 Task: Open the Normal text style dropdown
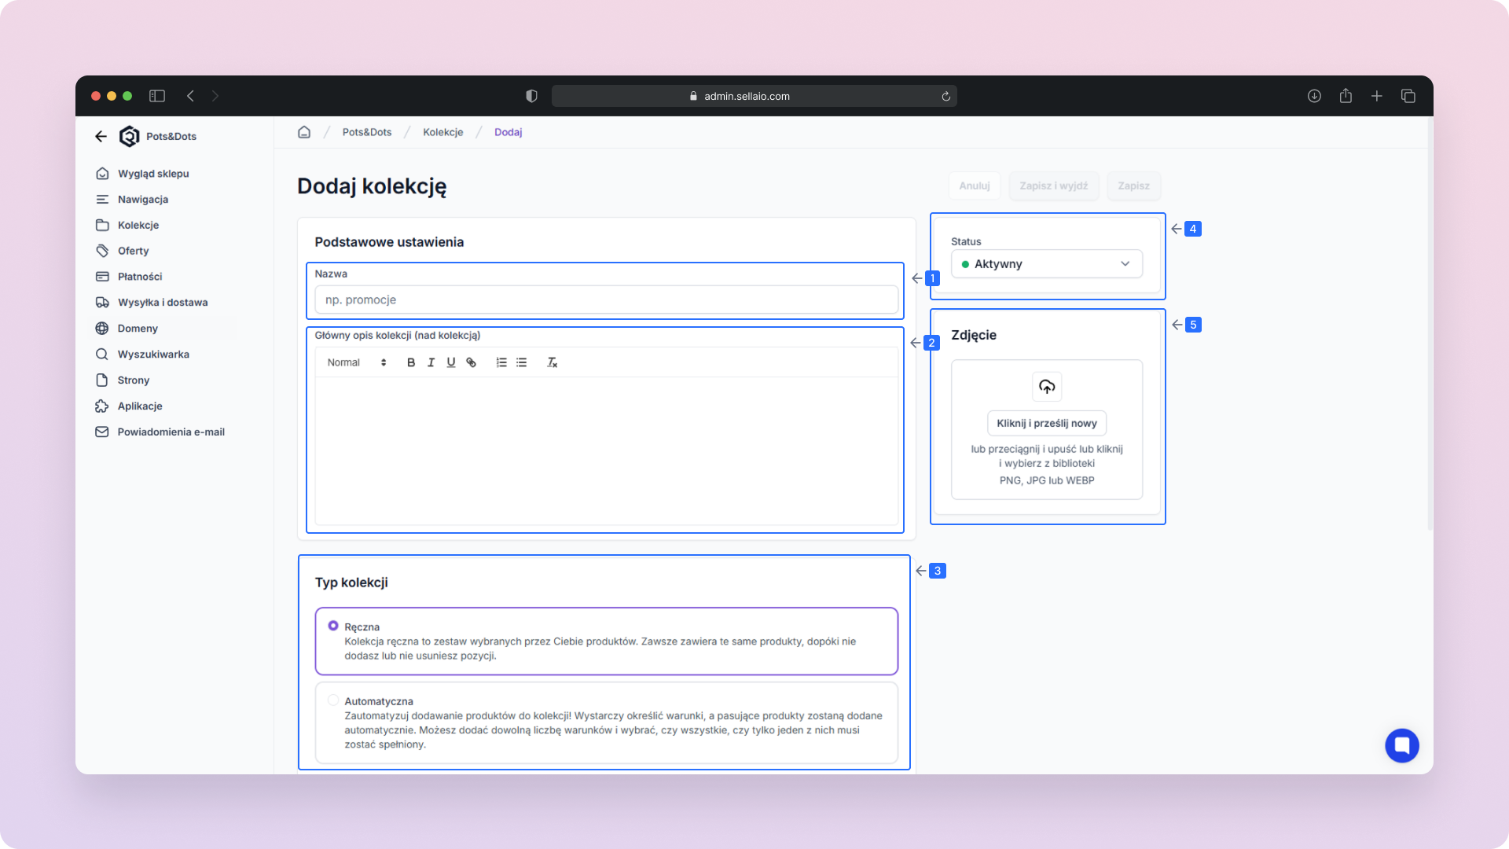pyautogui.click(x=357, y=362)
